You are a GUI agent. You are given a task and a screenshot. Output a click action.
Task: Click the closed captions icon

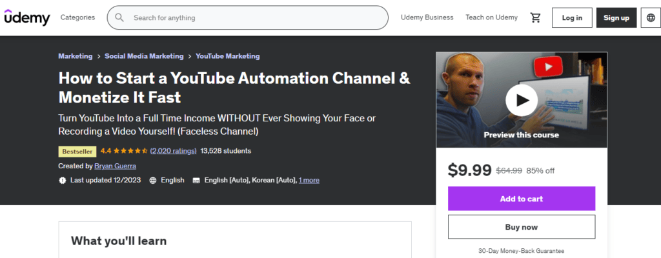click(x=196, y=181)
